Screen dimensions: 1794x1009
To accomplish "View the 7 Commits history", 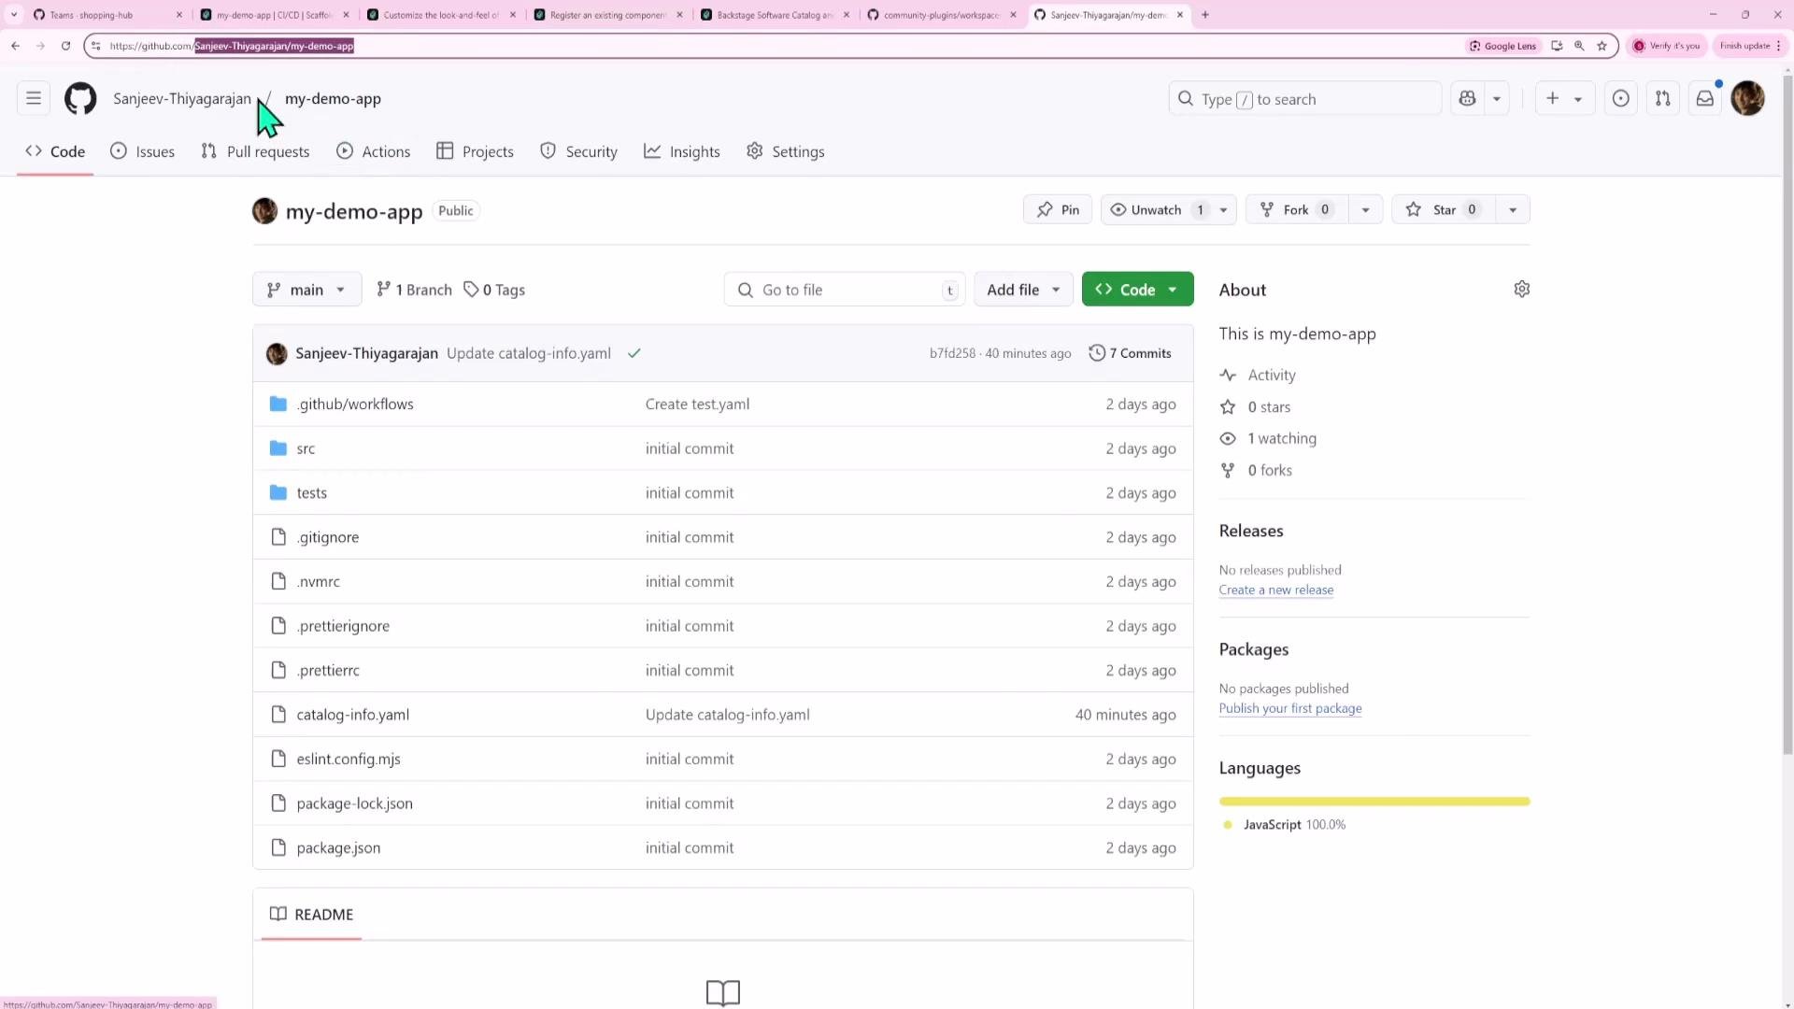I will pyautogui.click(x=1130, y=353).
